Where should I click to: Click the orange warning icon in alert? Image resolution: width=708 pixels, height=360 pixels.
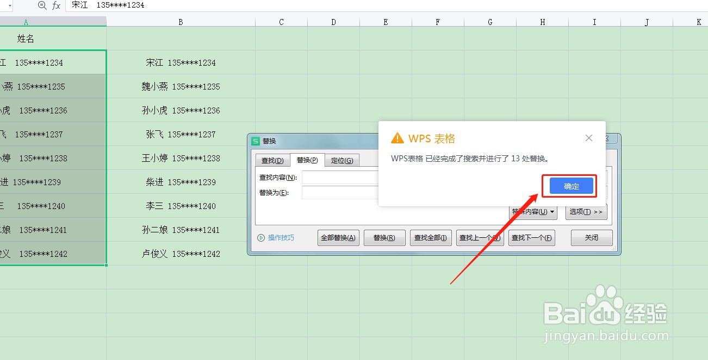pyautogui.click(x=398, y=138)
